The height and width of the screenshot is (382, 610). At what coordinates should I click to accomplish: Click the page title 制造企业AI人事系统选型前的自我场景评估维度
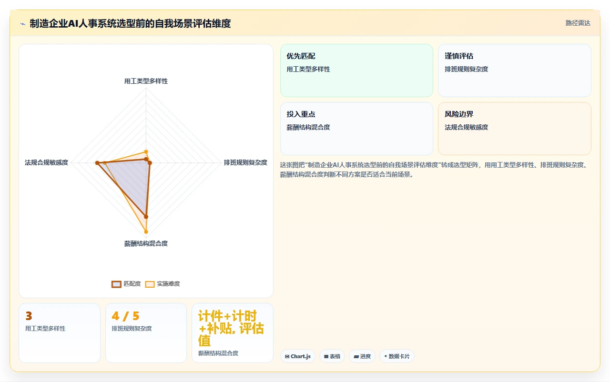pyautogui.click(x=130, y=23)
